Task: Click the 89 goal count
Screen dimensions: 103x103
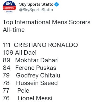Action: click(6, 60)
